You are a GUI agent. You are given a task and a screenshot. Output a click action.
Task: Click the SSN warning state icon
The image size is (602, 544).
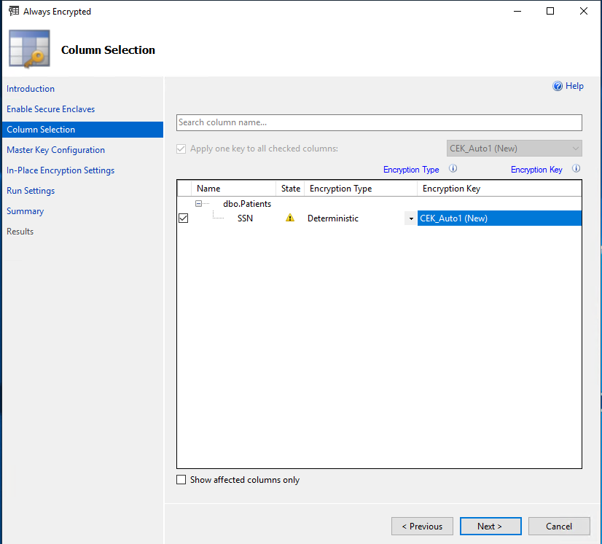[x=290, y=218]
